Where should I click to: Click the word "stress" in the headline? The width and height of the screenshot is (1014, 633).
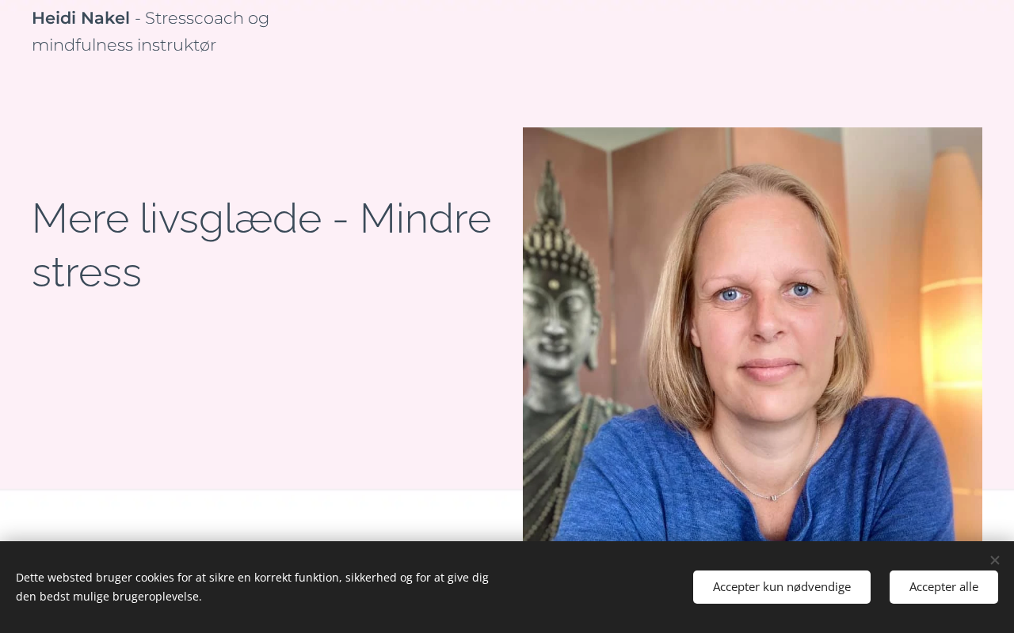(86, 272)
